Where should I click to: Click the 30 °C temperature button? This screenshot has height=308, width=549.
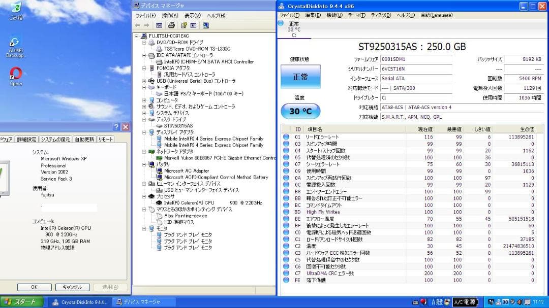[x=300, y=111]
